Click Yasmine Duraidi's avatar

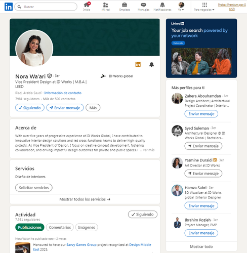[x=177, y=163]
